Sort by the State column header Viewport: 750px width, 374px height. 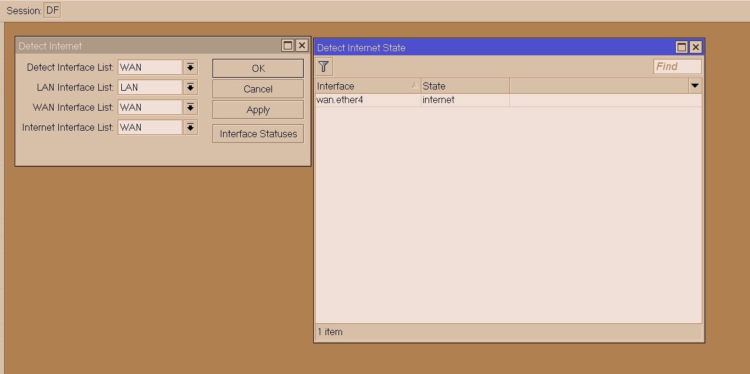[x=465, y=86]
